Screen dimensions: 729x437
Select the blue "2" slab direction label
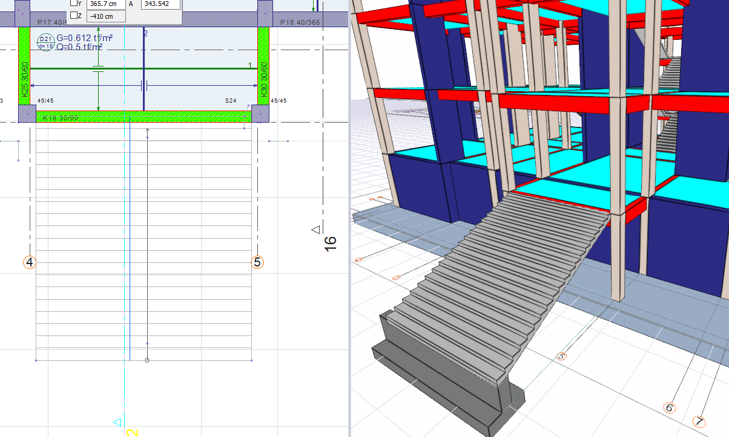coord(145,33)
